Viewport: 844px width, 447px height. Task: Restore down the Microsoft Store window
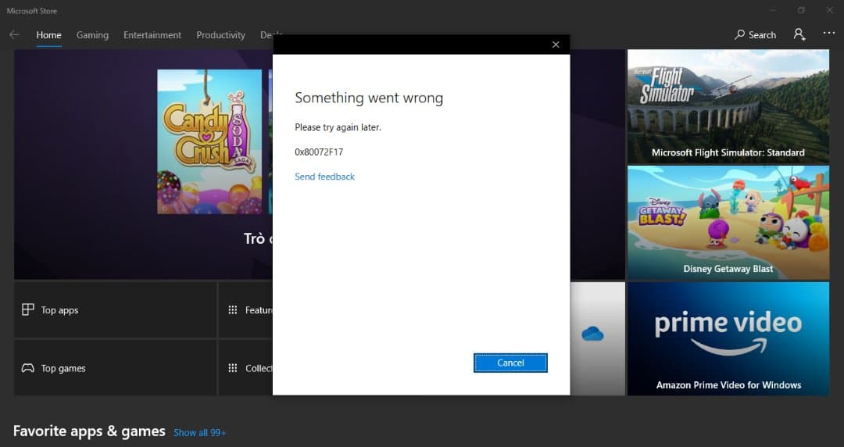[801, 10]
